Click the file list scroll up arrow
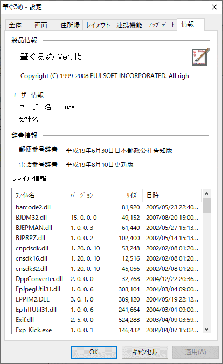223x364 pixels. coord(206,194)
